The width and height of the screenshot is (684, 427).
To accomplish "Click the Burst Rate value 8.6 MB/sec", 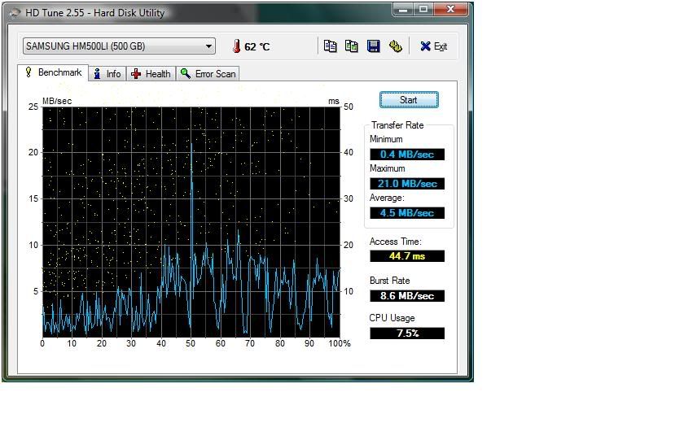I will coord(407,296).
